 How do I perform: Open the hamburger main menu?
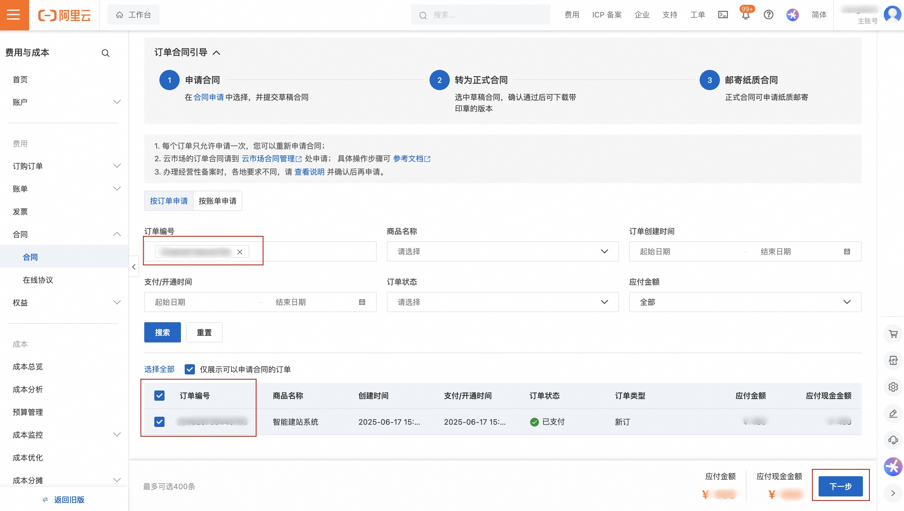point(14,15)
